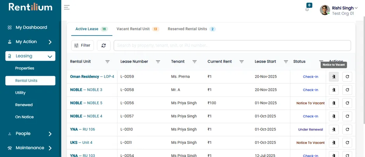Switch to the Active Lease tab
Viewport: 365px width, 157px height.
point(92,29)
